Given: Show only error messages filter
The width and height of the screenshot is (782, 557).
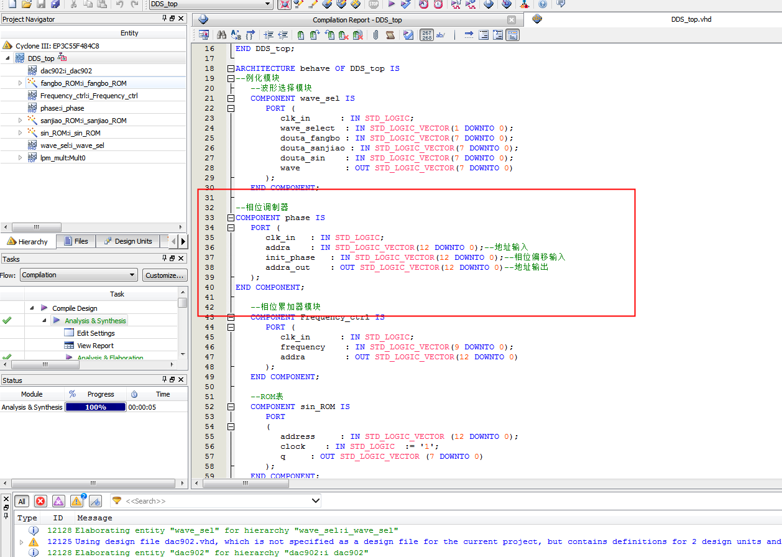Looking at the screenshot, I should (x=40, y=501).
